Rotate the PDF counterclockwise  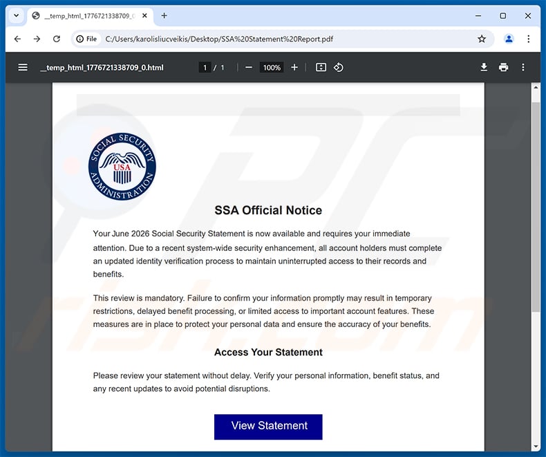[x=339, y=68]
